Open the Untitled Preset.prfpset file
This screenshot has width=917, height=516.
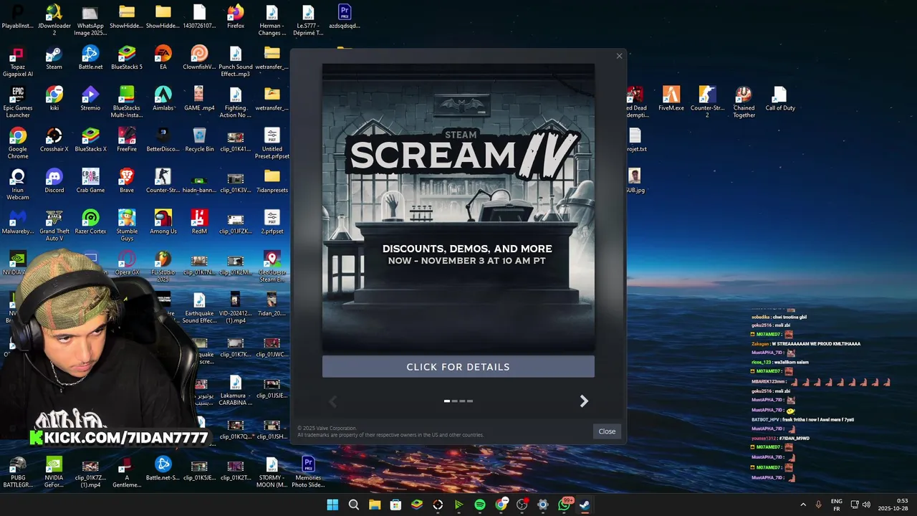pyautogui.click(x=272, y=144)
